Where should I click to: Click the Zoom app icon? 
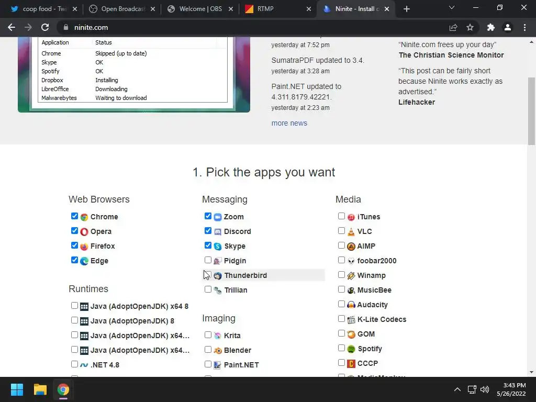coord(218,217)
